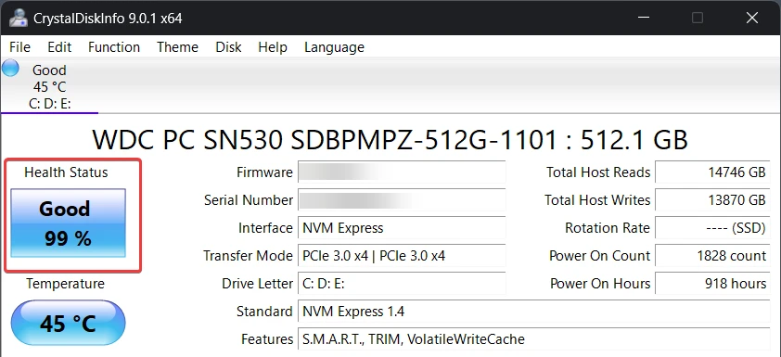Viewport: 781px width, 357px height.
Task: Click the Firmware value field
Action: coord(402,172)
